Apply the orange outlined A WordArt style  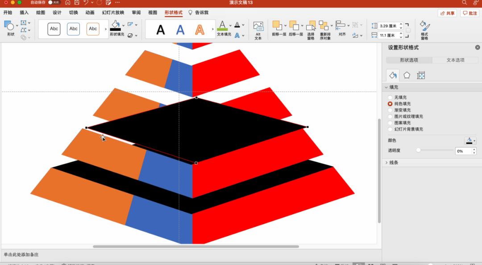coord(200,29)
